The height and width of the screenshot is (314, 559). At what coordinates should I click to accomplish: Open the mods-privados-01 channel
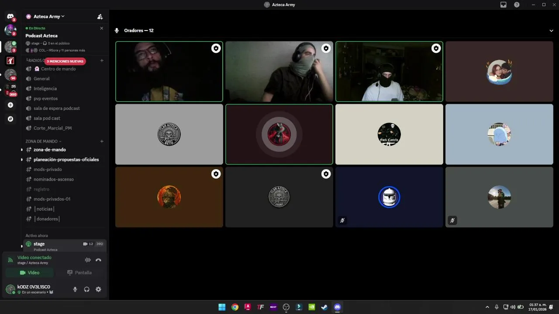click(64, 199)
